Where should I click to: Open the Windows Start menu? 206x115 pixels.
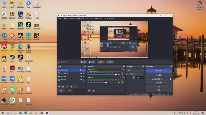pyautogui.click(x=3, y=113)
